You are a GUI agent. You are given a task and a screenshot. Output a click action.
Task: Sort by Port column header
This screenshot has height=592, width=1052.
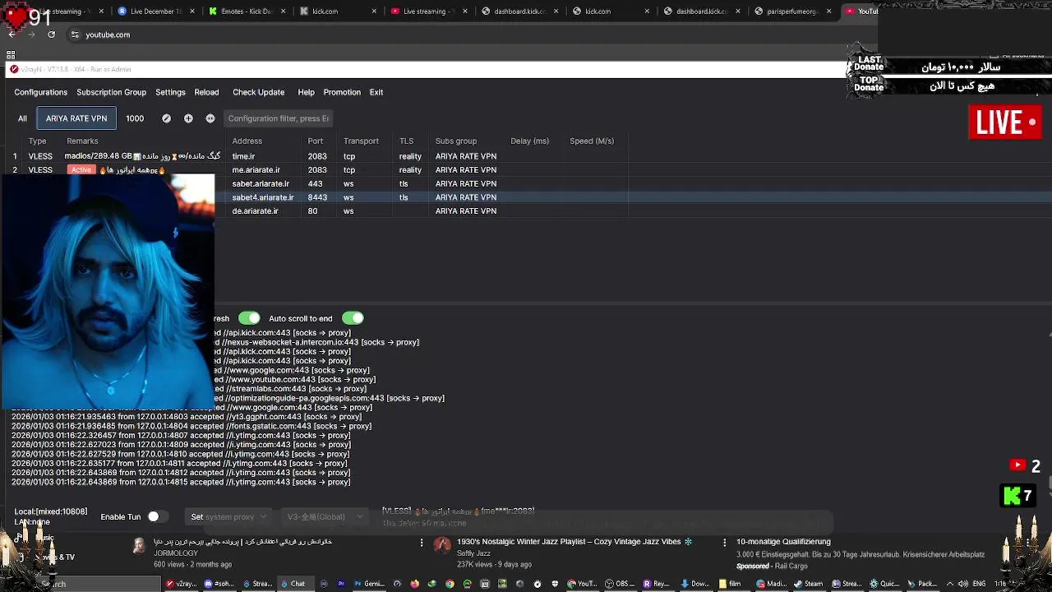316,141
